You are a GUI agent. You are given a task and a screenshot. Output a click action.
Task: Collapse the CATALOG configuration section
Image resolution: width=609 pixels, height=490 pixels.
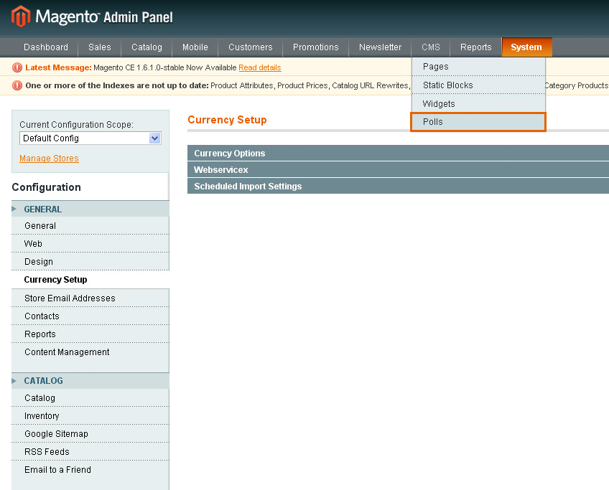tap(90, 381)
